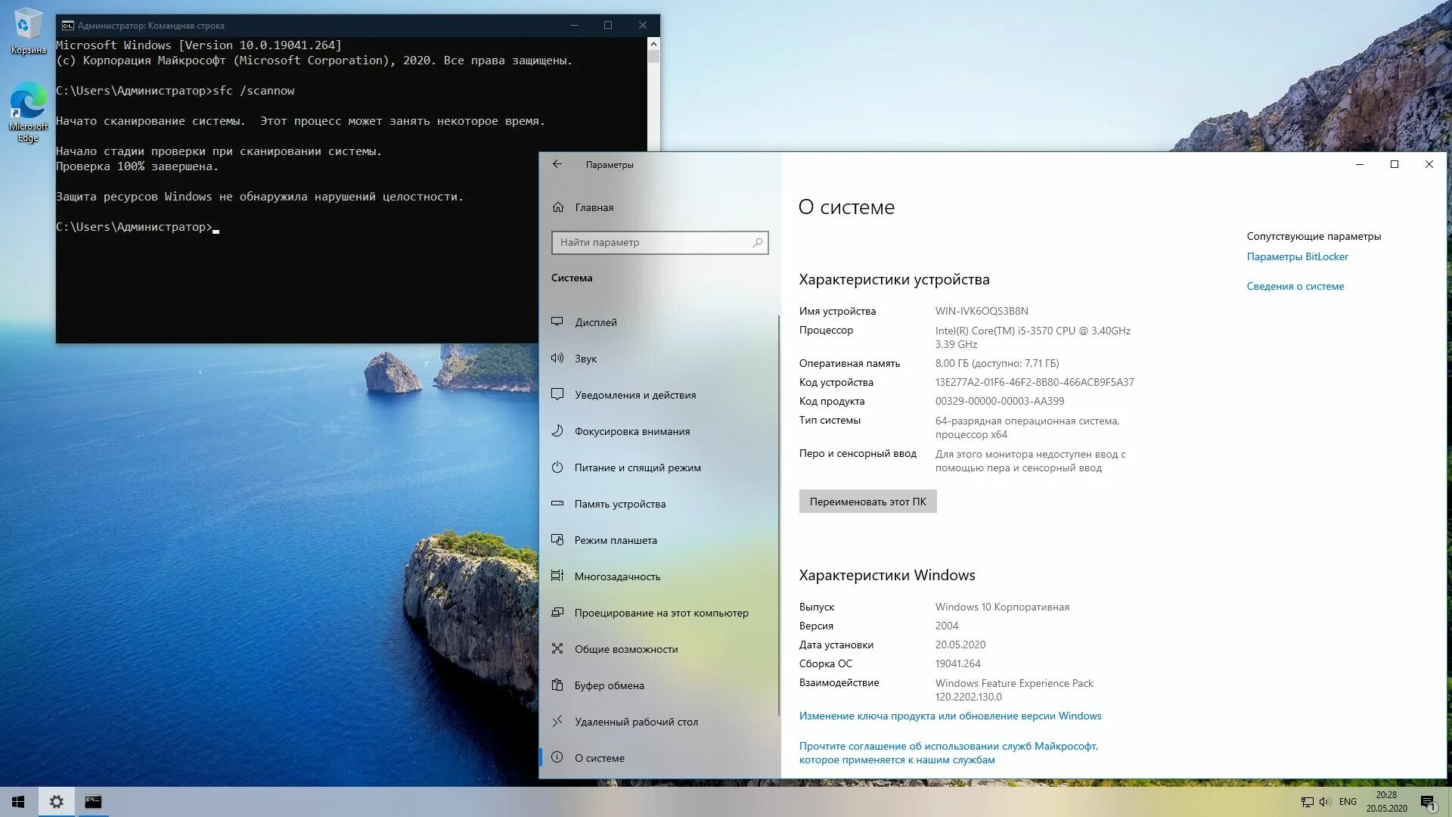
Task: Open the Sound settings icon
Action: (x=557, y=358)
